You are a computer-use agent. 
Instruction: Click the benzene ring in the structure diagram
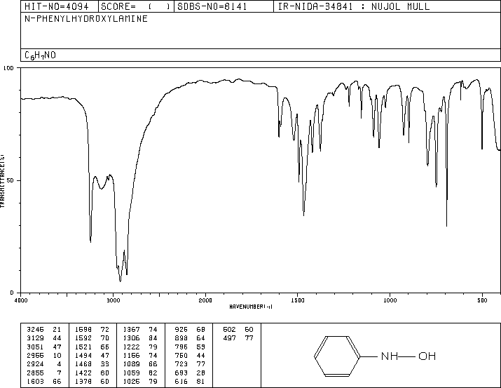337,356
